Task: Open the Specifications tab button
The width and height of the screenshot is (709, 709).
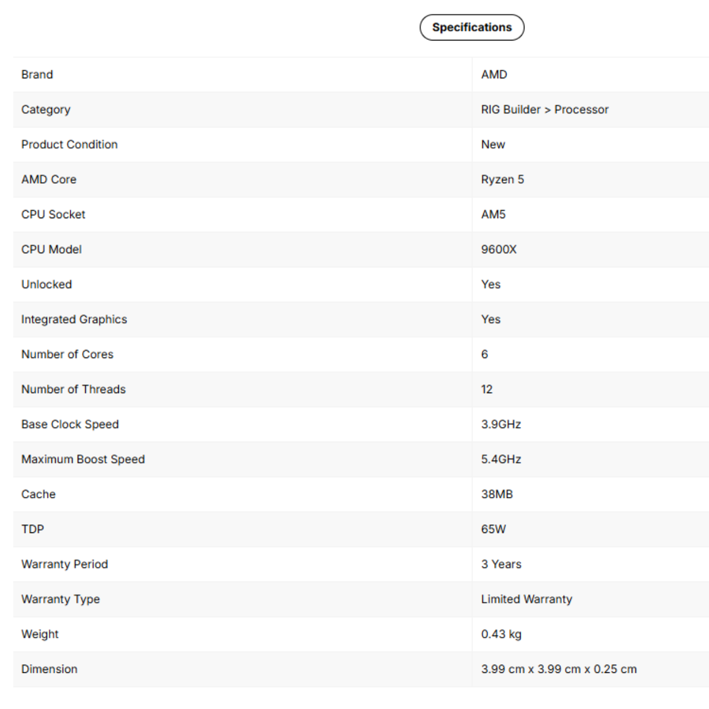Action: coord(471,28)
